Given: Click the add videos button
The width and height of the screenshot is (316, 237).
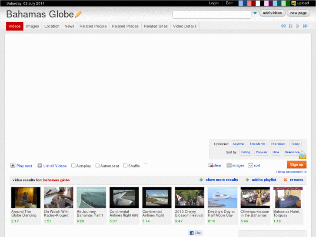Looking at the screenshot, I should coord(272,13).
